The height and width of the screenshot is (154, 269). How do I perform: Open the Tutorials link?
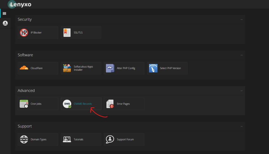(x=78, y=139)
